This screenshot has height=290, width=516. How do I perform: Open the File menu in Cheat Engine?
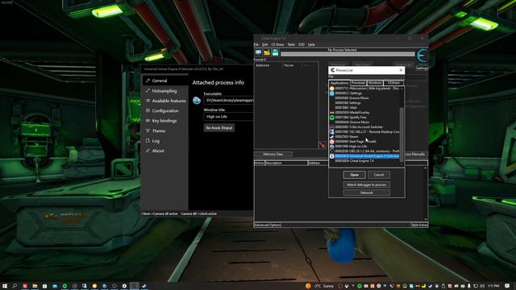[x=256, y=44]
